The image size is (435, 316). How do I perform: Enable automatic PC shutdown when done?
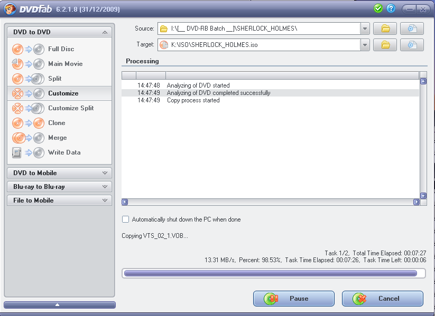coord(126,219)
